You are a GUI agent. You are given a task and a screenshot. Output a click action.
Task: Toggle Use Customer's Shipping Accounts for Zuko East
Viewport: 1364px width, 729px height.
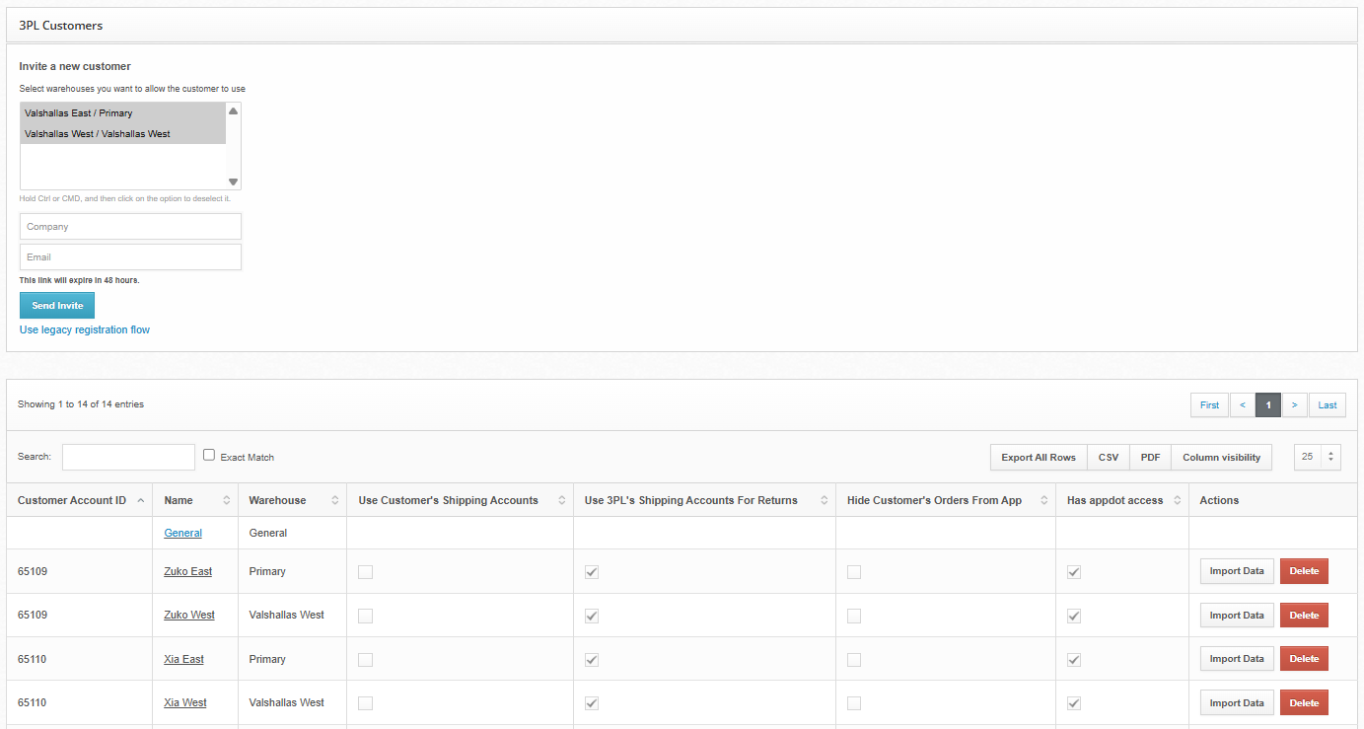[366, 572]
